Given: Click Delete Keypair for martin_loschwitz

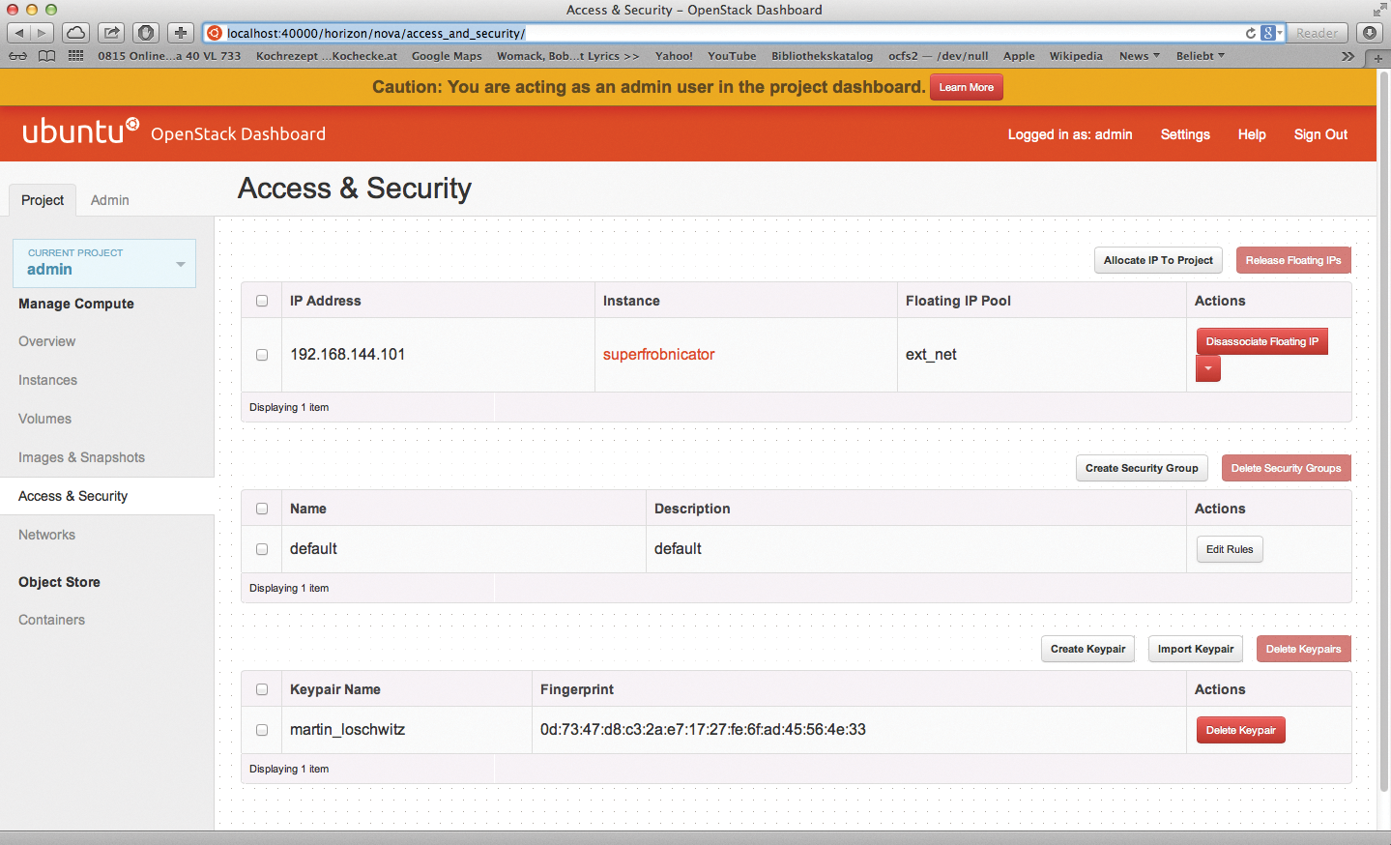Looking at the screenshot, I should pos(1240,730).
